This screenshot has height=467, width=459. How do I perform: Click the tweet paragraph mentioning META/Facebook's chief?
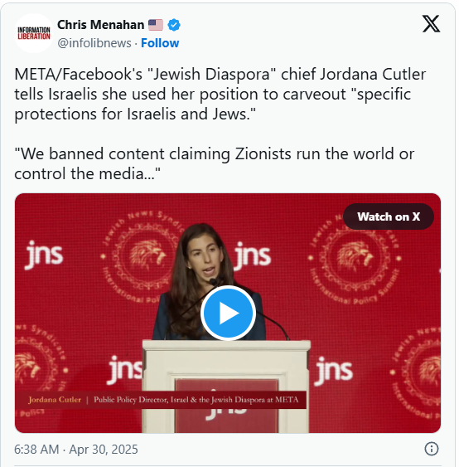pyautogui.click(x=220, y=94)
